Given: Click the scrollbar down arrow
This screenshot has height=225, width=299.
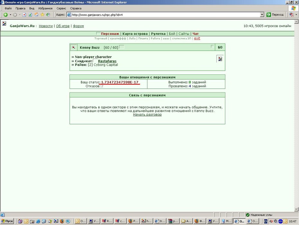Looking at the screenshot, I should [296, 209].
